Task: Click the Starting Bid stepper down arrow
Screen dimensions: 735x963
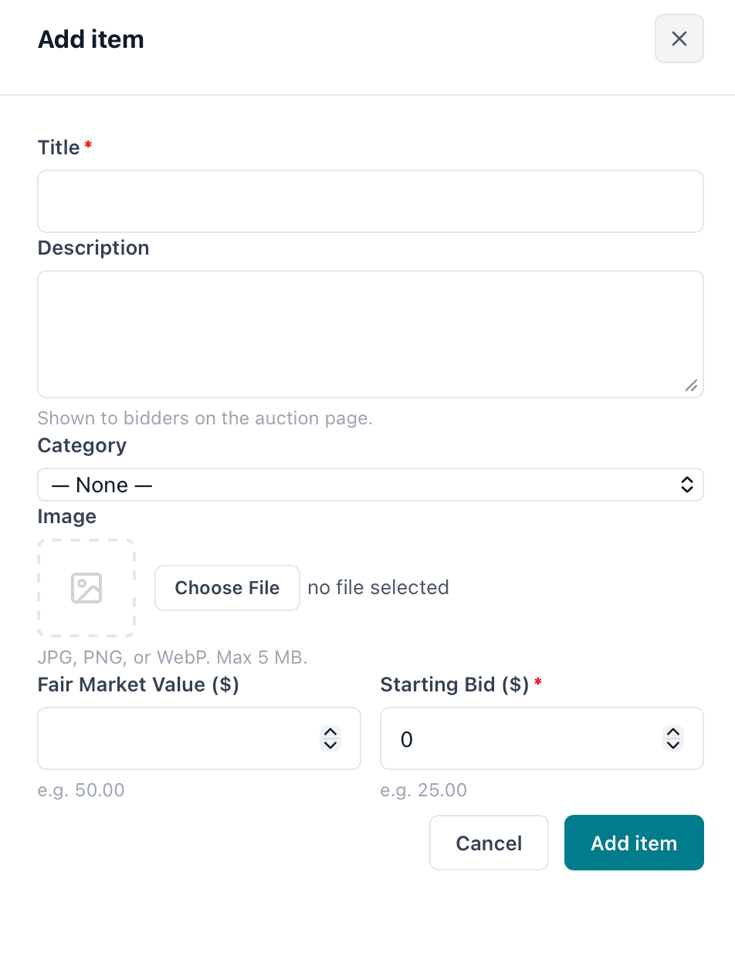Action: pyautogui.click(x=673, y=745)
